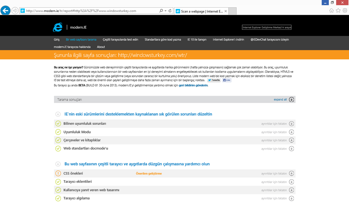Click the 'Tarayıcı algılama' row label

(x=76, y=198)
